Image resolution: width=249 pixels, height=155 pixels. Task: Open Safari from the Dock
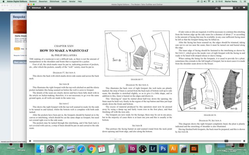click(x=81, y=149)
